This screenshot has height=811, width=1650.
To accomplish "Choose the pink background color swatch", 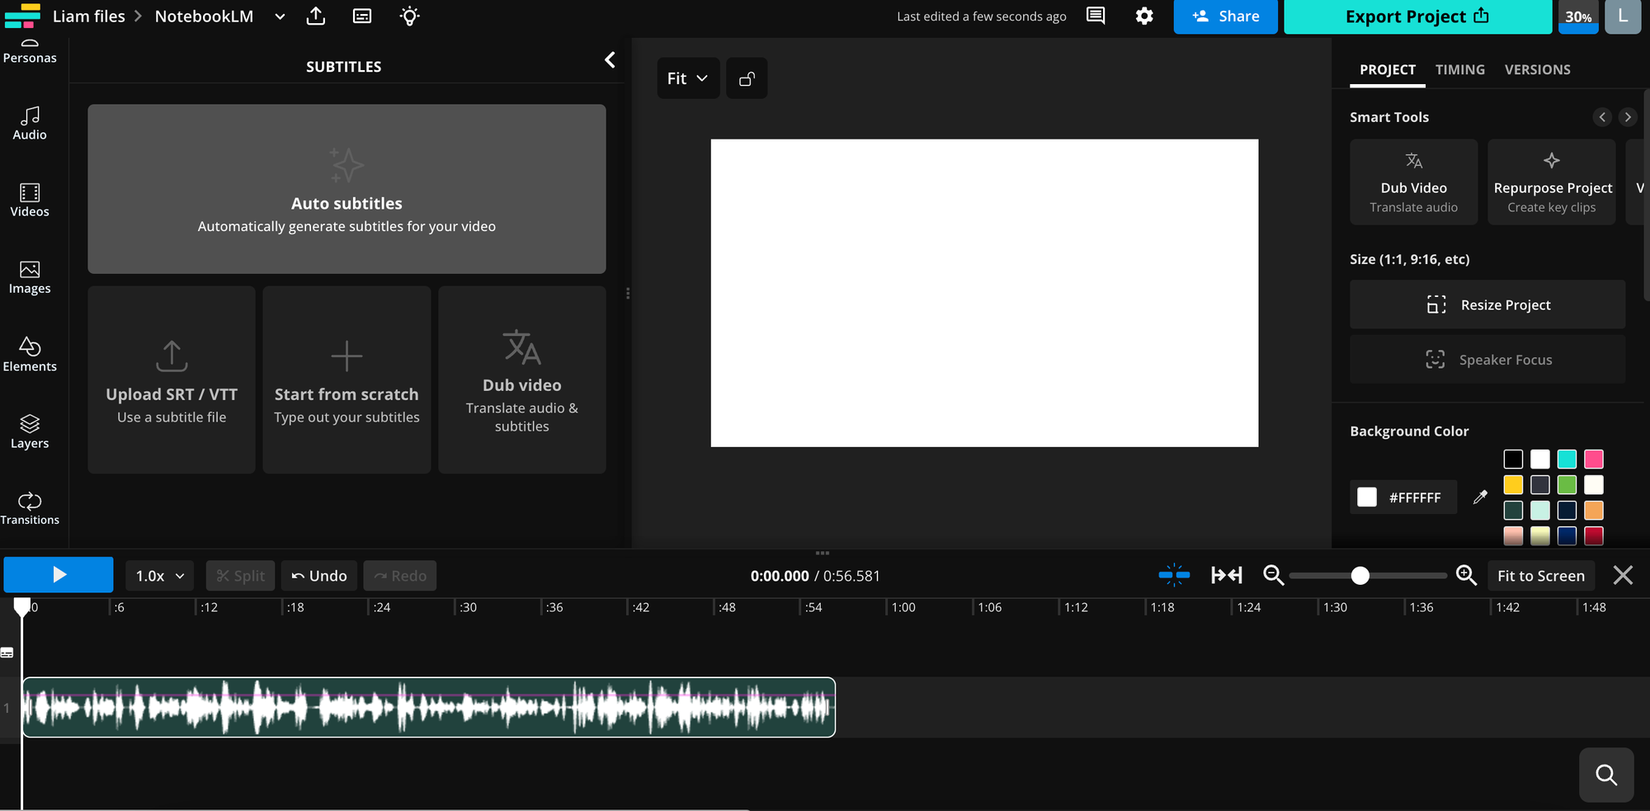I will [1594, 459].
